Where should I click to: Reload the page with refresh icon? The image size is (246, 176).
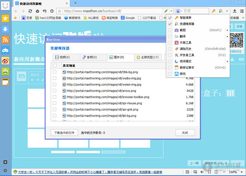30,11
